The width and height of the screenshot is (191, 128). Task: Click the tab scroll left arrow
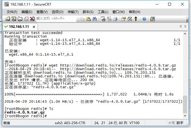(180, 26)
